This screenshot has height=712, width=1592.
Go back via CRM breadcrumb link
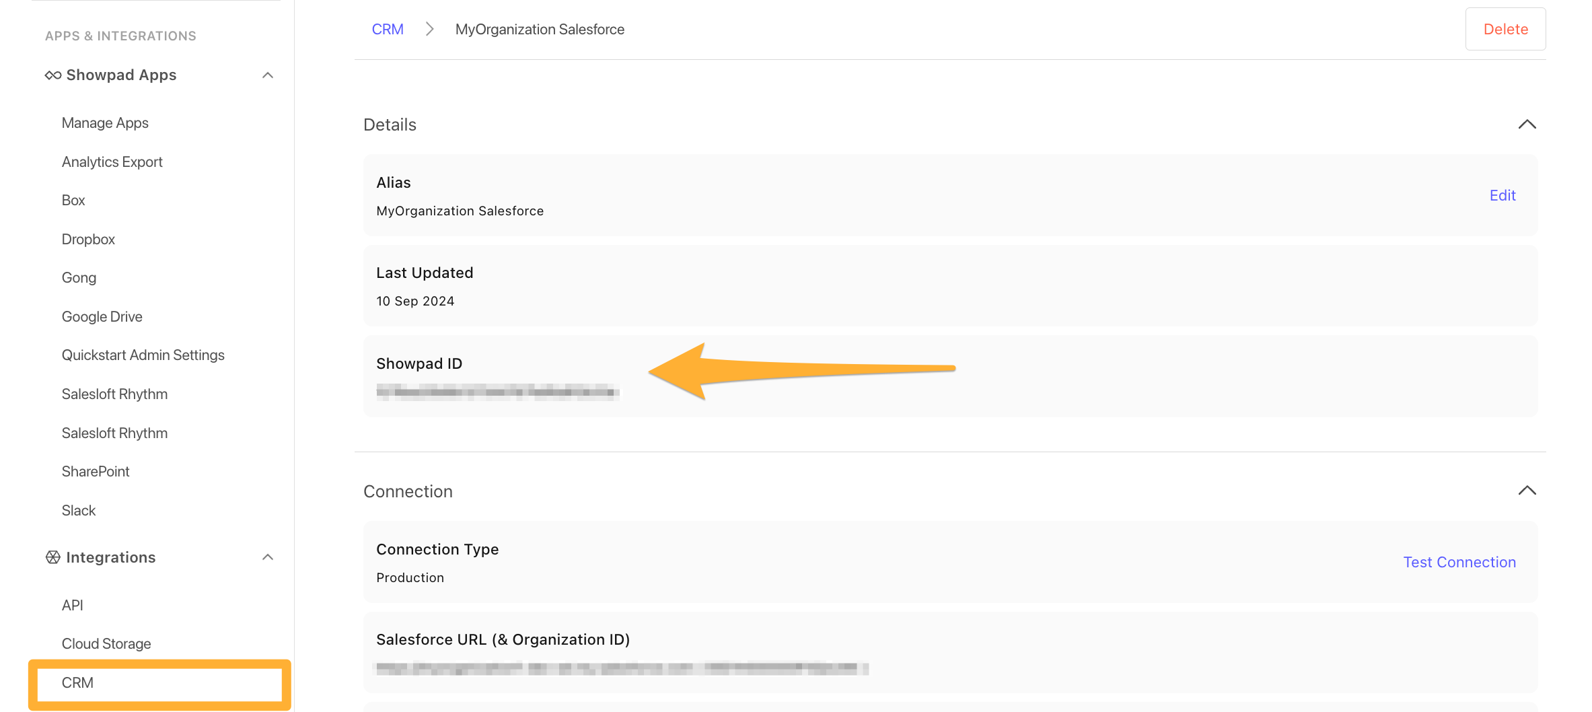click(388, 30)
